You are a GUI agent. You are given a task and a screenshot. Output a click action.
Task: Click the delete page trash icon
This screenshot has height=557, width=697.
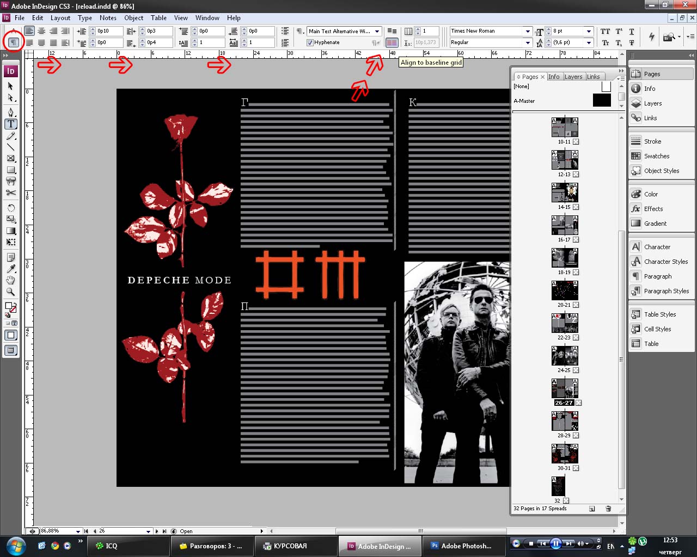coord(608,509)
